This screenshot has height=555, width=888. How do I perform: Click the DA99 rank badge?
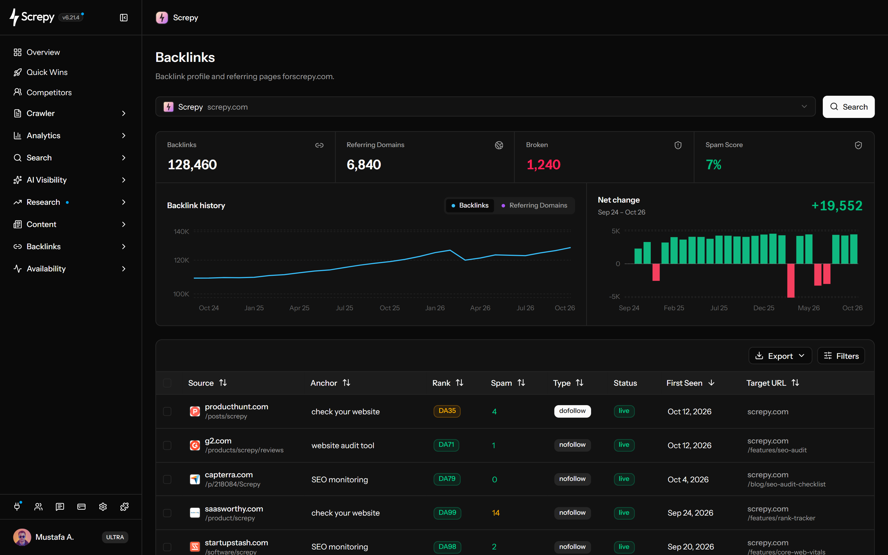click(x=447, y=513)
